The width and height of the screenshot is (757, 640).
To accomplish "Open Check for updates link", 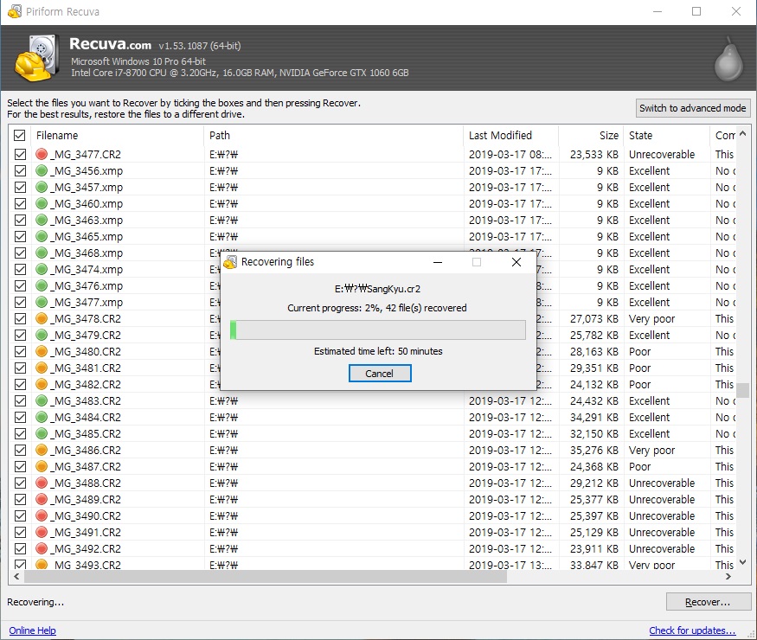I will point(692,630).
